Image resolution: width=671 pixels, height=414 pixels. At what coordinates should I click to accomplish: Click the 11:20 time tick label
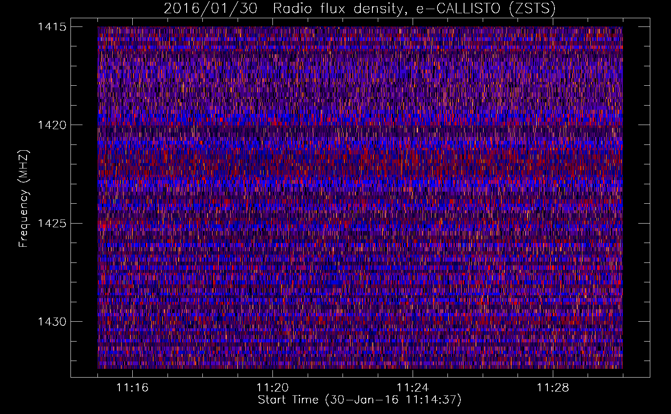(272, 388)
